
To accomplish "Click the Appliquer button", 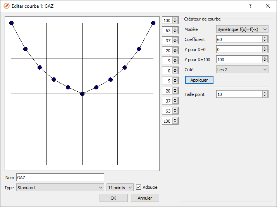I will point(199,80).
